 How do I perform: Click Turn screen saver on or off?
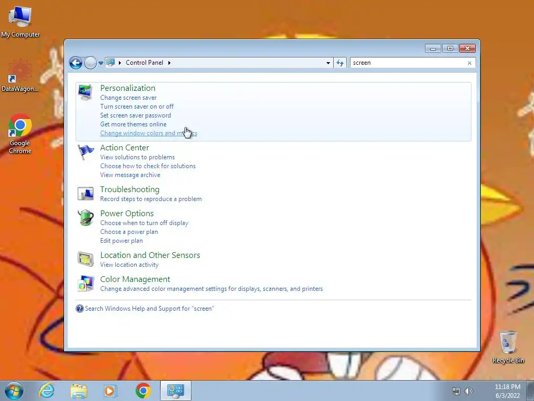point(137,107)
